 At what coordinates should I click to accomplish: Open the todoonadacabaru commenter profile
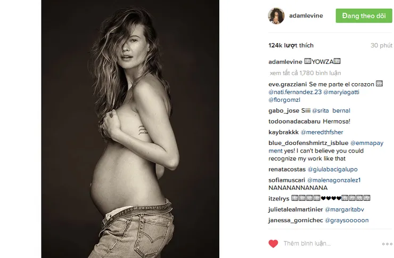tap(294, 122)
